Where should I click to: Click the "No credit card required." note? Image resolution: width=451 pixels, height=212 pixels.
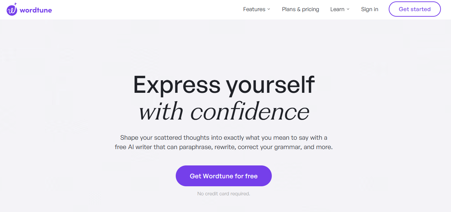click(223, 194)
